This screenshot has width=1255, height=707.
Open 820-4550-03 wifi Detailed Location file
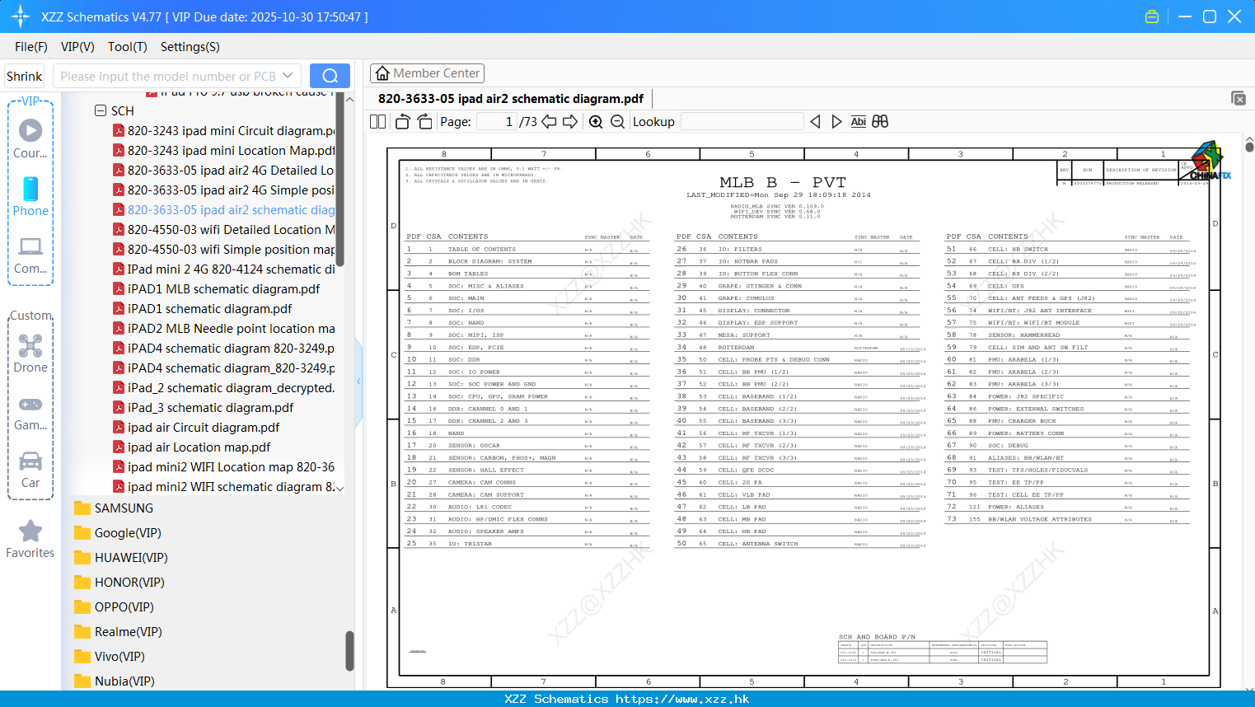coord(224,230)
